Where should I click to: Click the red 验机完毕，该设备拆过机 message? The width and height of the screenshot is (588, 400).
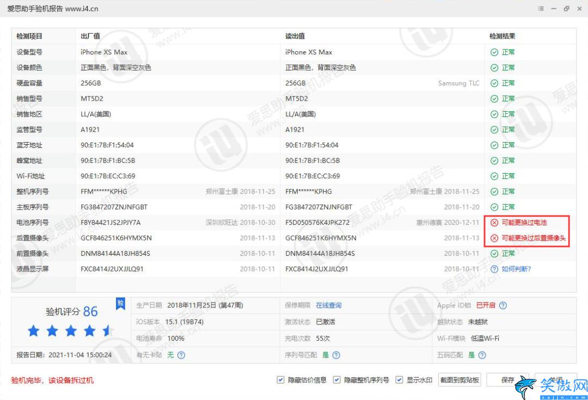52,380
